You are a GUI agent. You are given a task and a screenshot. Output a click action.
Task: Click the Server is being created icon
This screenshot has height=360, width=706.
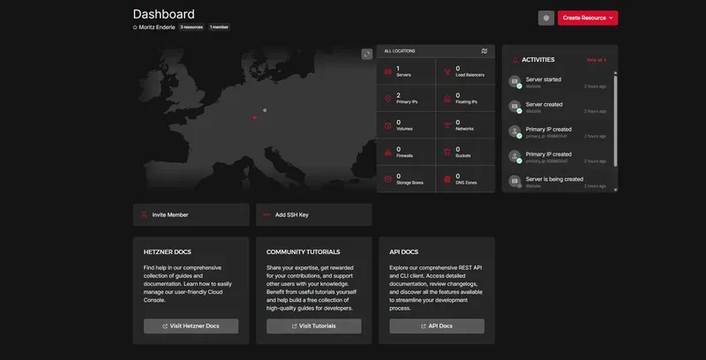pos(514,182)
